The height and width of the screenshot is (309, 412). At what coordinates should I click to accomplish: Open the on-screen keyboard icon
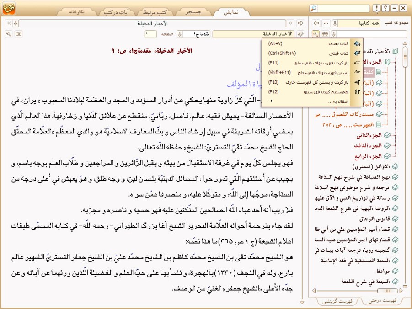click(325, 34)
